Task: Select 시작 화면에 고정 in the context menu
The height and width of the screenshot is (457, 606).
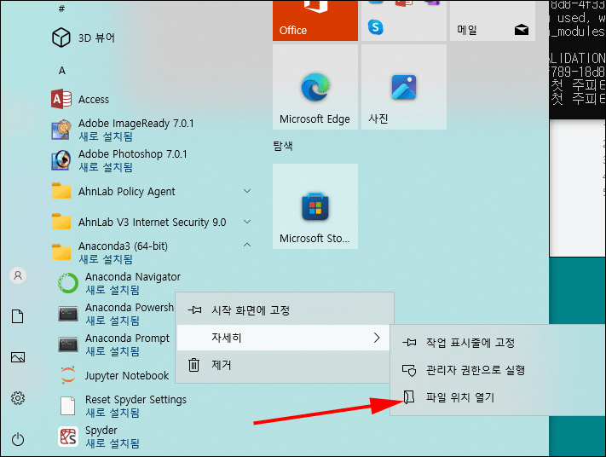Action: coord(285,310)
